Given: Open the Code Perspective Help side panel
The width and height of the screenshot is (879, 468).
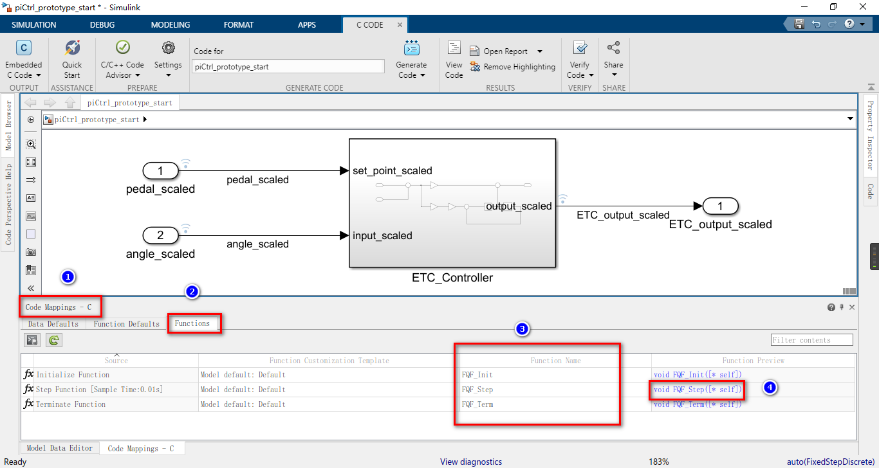Looking at the screenshot, I should tap(8, 204).
